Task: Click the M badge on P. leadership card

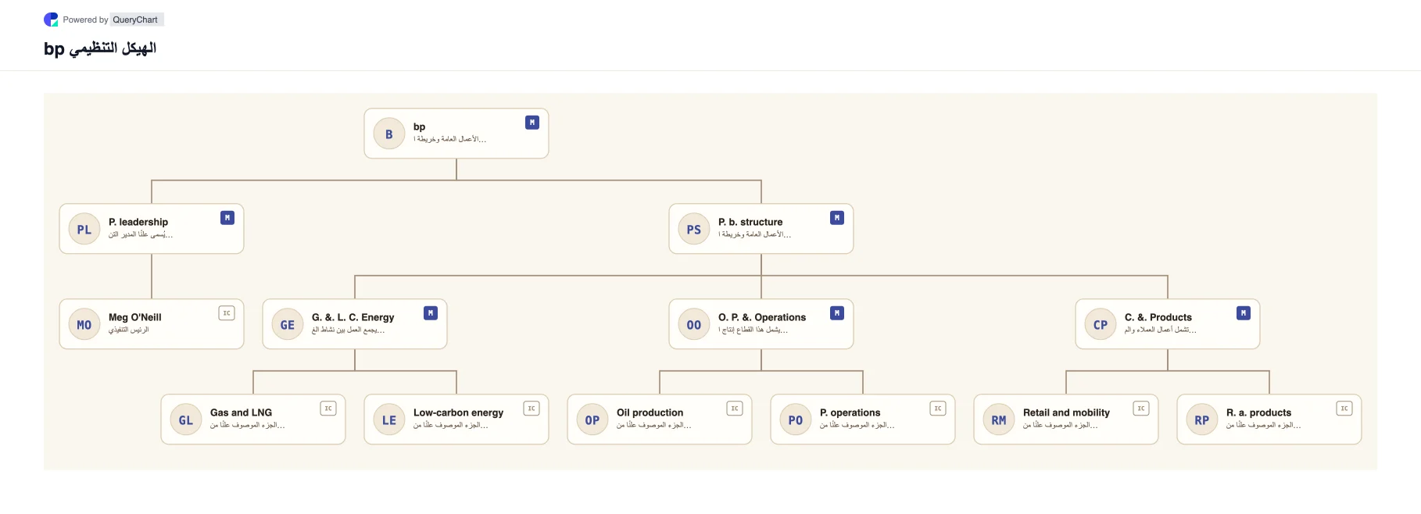Action: [x=227, y=218]
